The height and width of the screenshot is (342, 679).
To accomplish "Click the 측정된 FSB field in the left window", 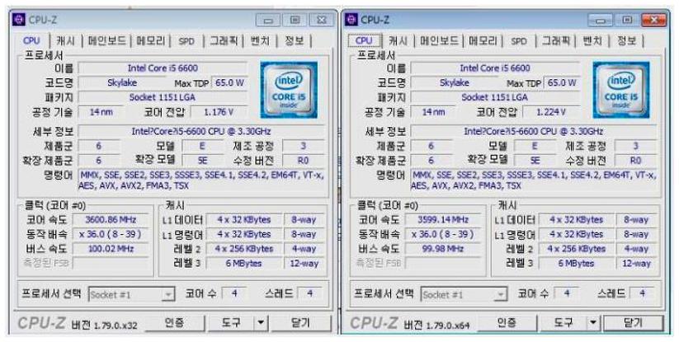I will point(111,263).
